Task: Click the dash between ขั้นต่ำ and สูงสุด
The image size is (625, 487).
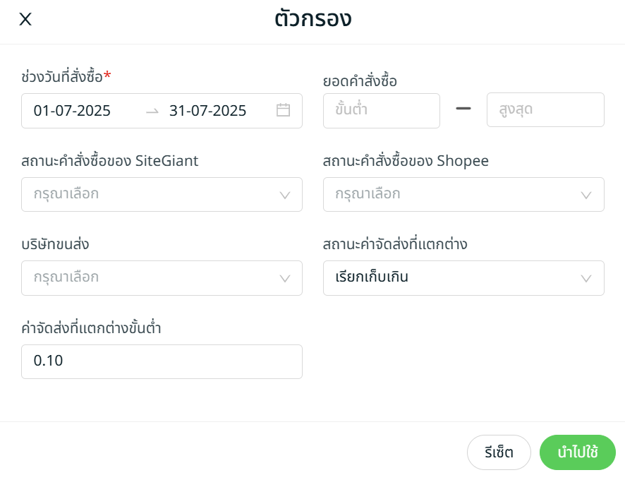Action: tap(463, 109)
